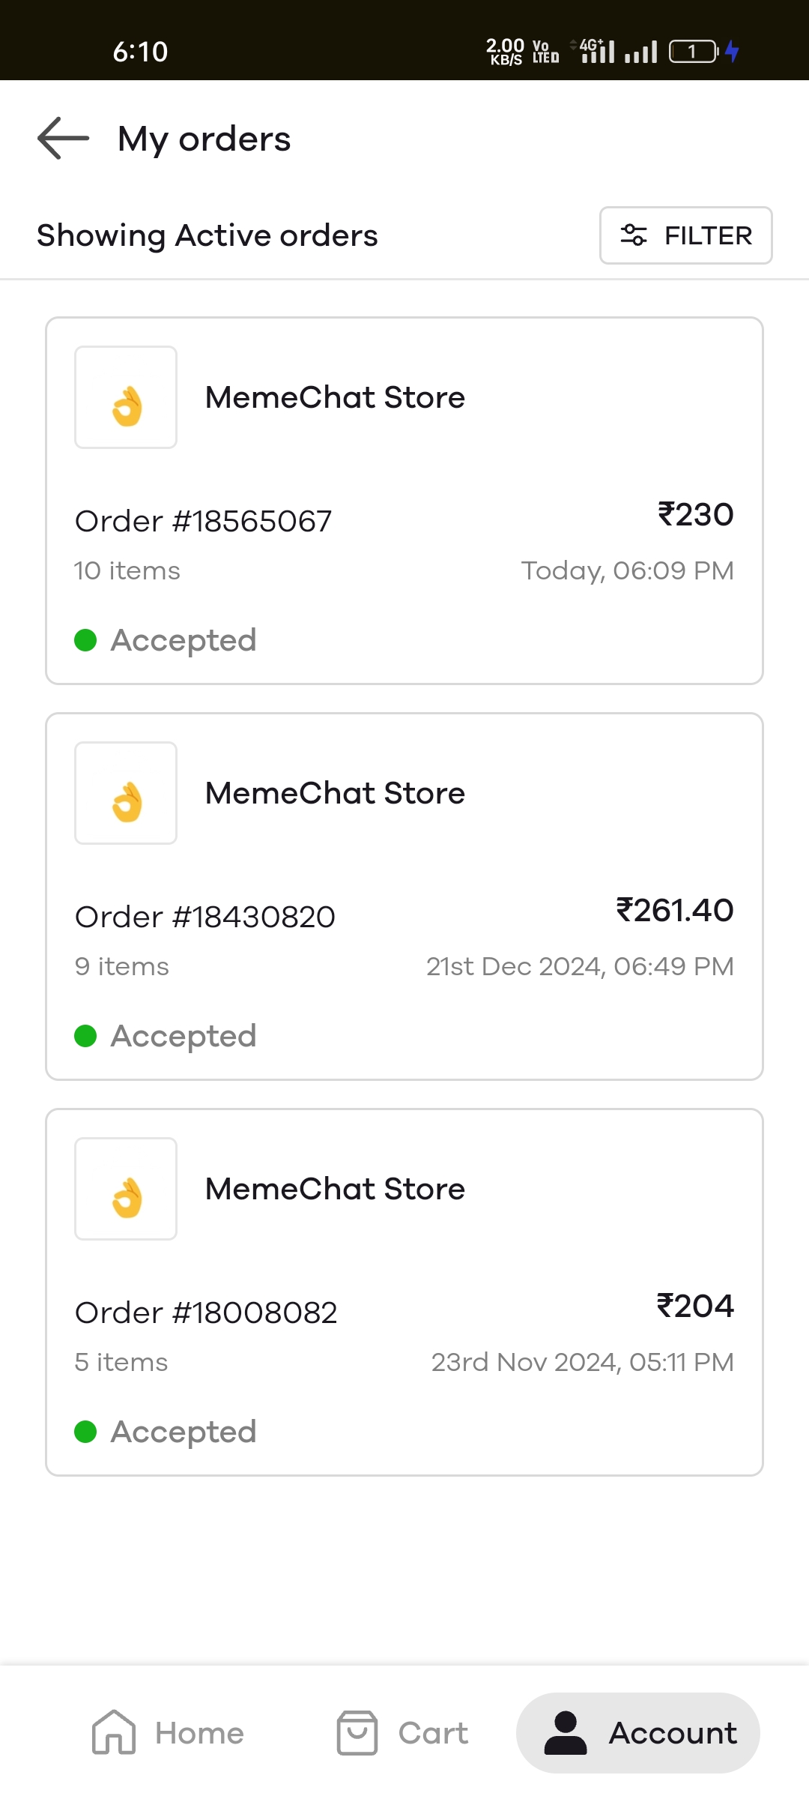The height and width of the screenshot is (1799, 809).
Task: Tap the Account person icon
Action: click(x=566, y=1732)
